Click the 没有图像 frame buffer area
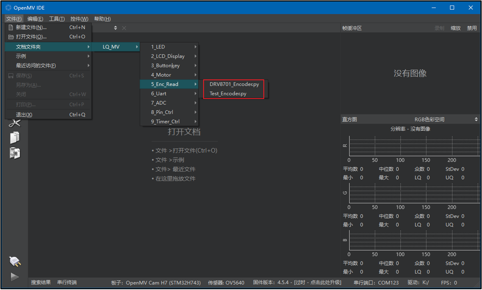 [x=410, y=73]
